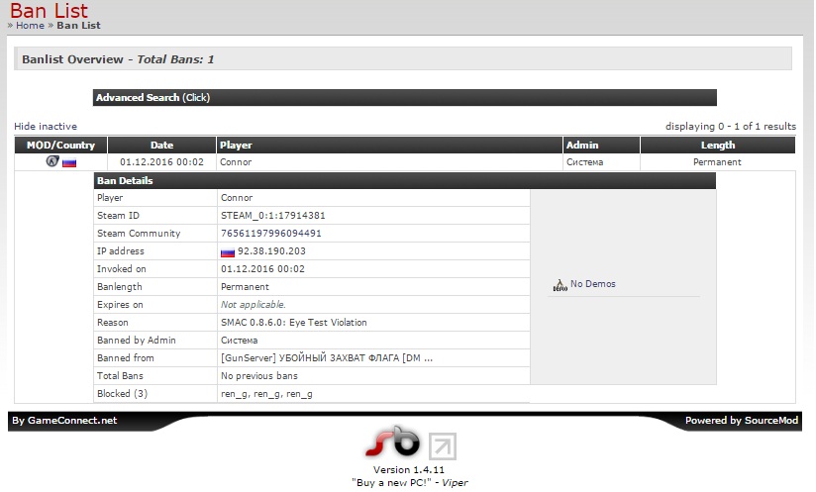Toggle the Hide inactive bans link
Image resolution: width=816 pixels, height=492 pixels.
point(46,127)
